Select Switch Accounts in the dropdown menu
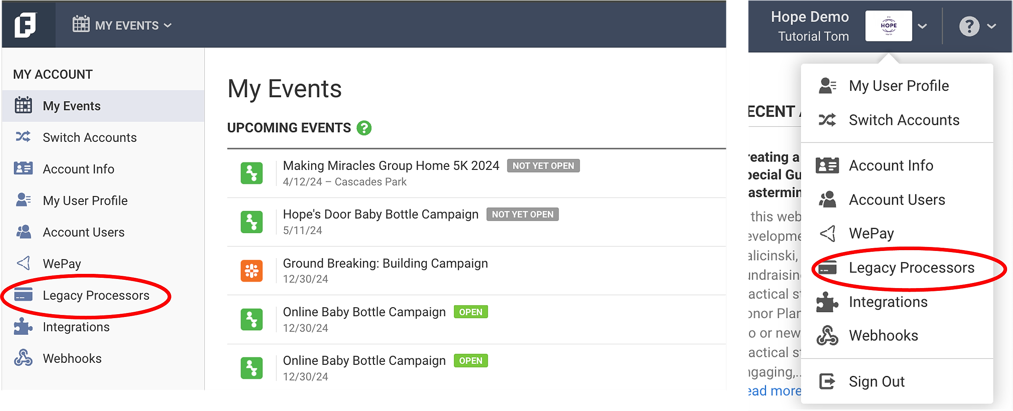 click(904, 120)
